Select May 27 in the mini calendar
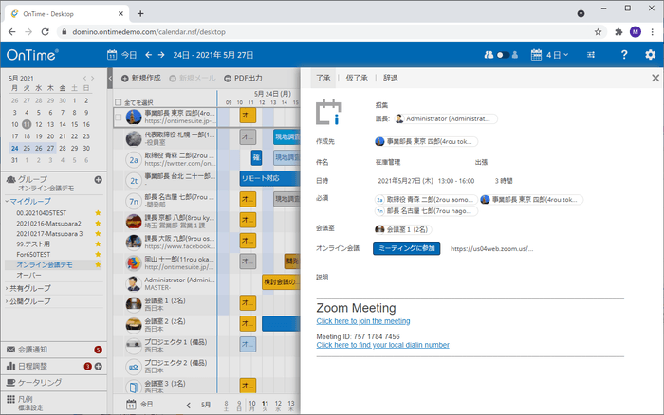 [x=51, y=149]
